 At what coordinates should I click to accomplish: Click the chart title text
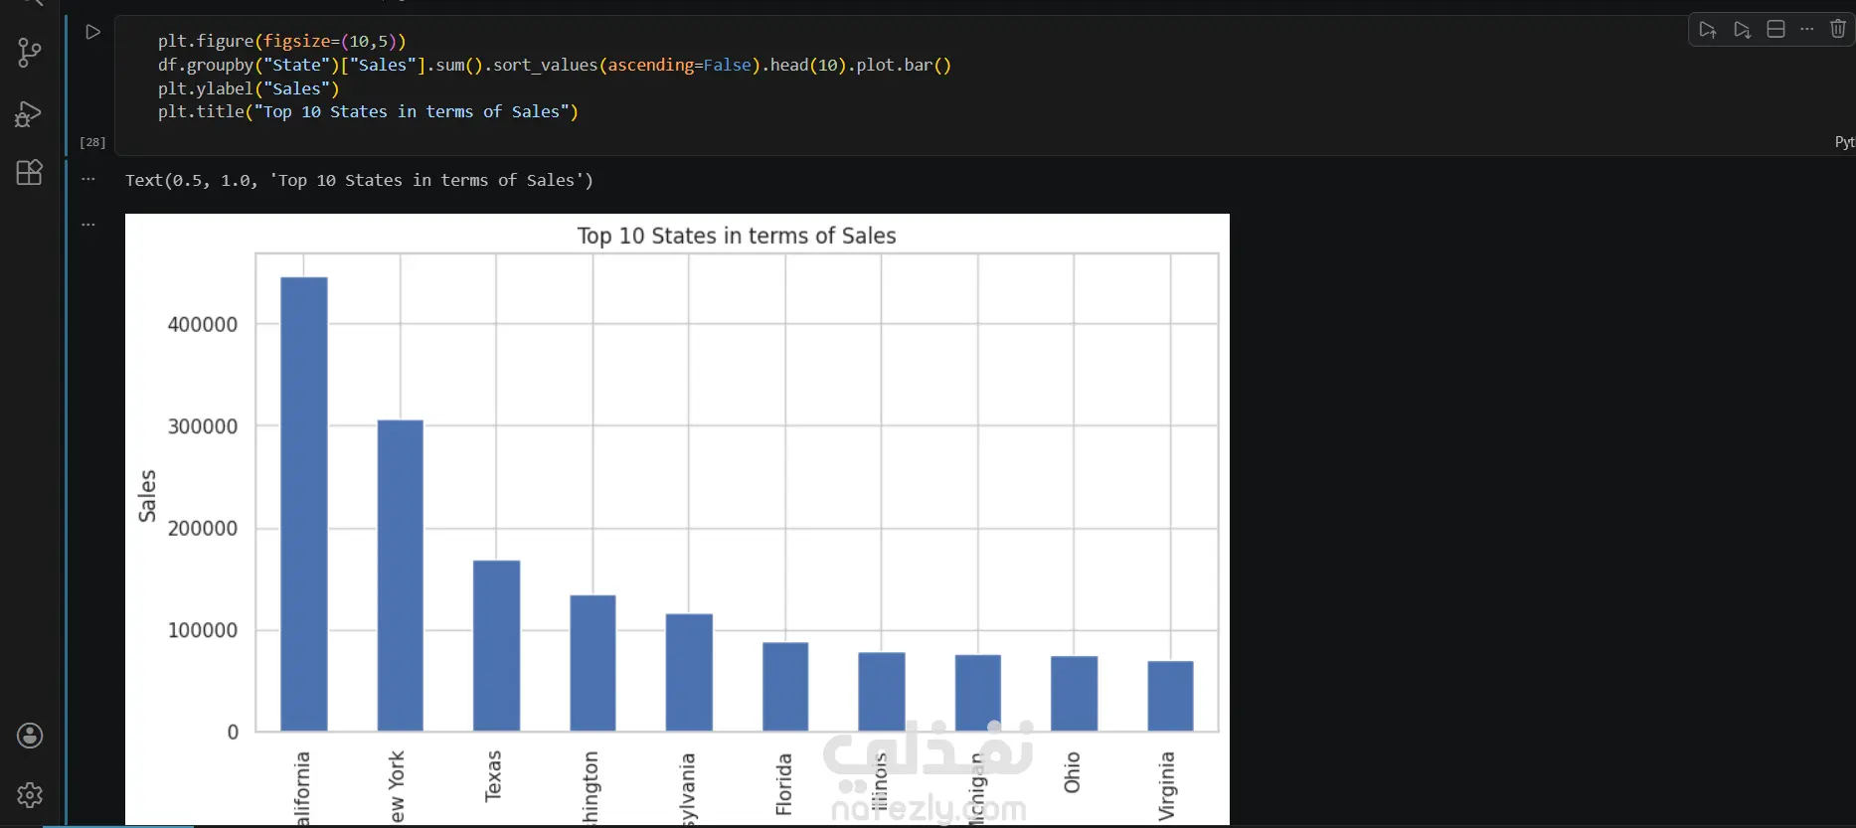737,236
